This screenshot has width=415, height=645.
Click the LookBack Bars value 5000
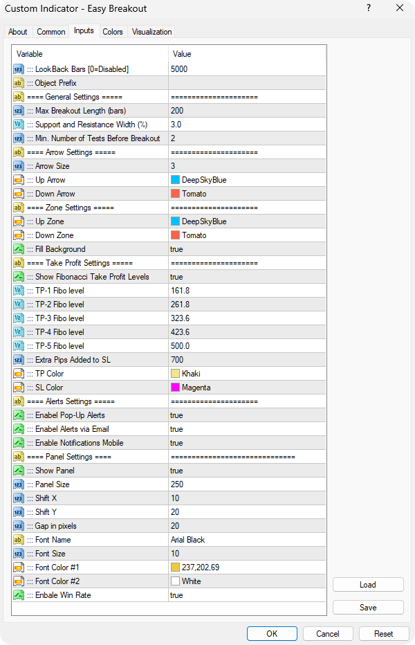point(179,69)
